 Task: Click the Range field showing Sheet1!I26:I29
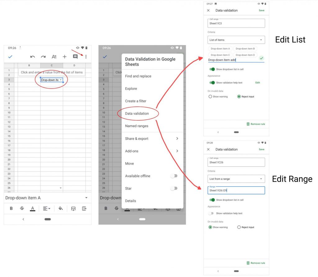[x=236, y=190]
